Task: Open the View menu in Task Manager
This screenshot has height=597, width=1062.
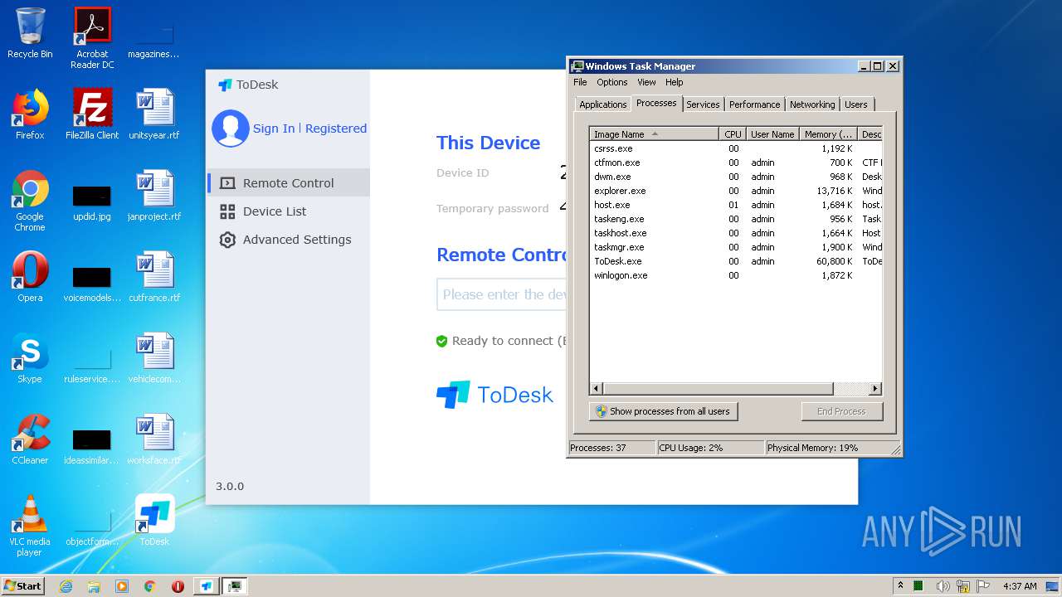Action: pos(646,82)
